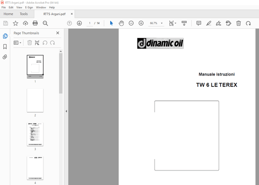Viewport: 259px width, 185px height.
Task: Open the Find text magnifier icon
Action: 45,23
